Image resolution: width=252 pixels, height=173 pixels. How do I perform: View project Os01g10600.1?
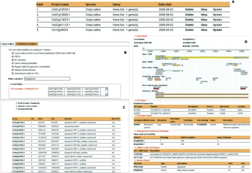pyautogui.click(x=204, y=15)
